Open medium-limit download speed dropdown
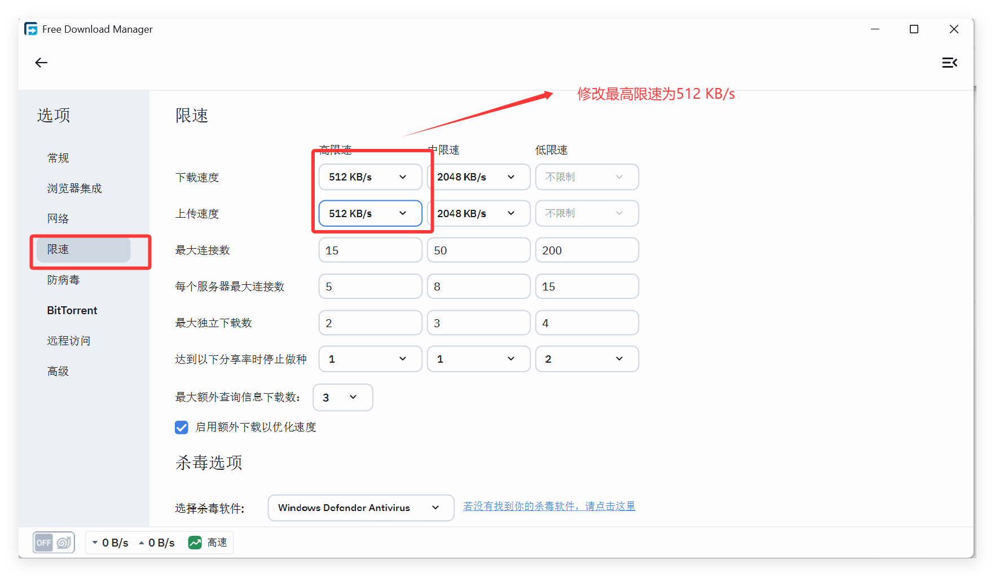The width and height of the screenshot is (995, 577). coord(478,177)
